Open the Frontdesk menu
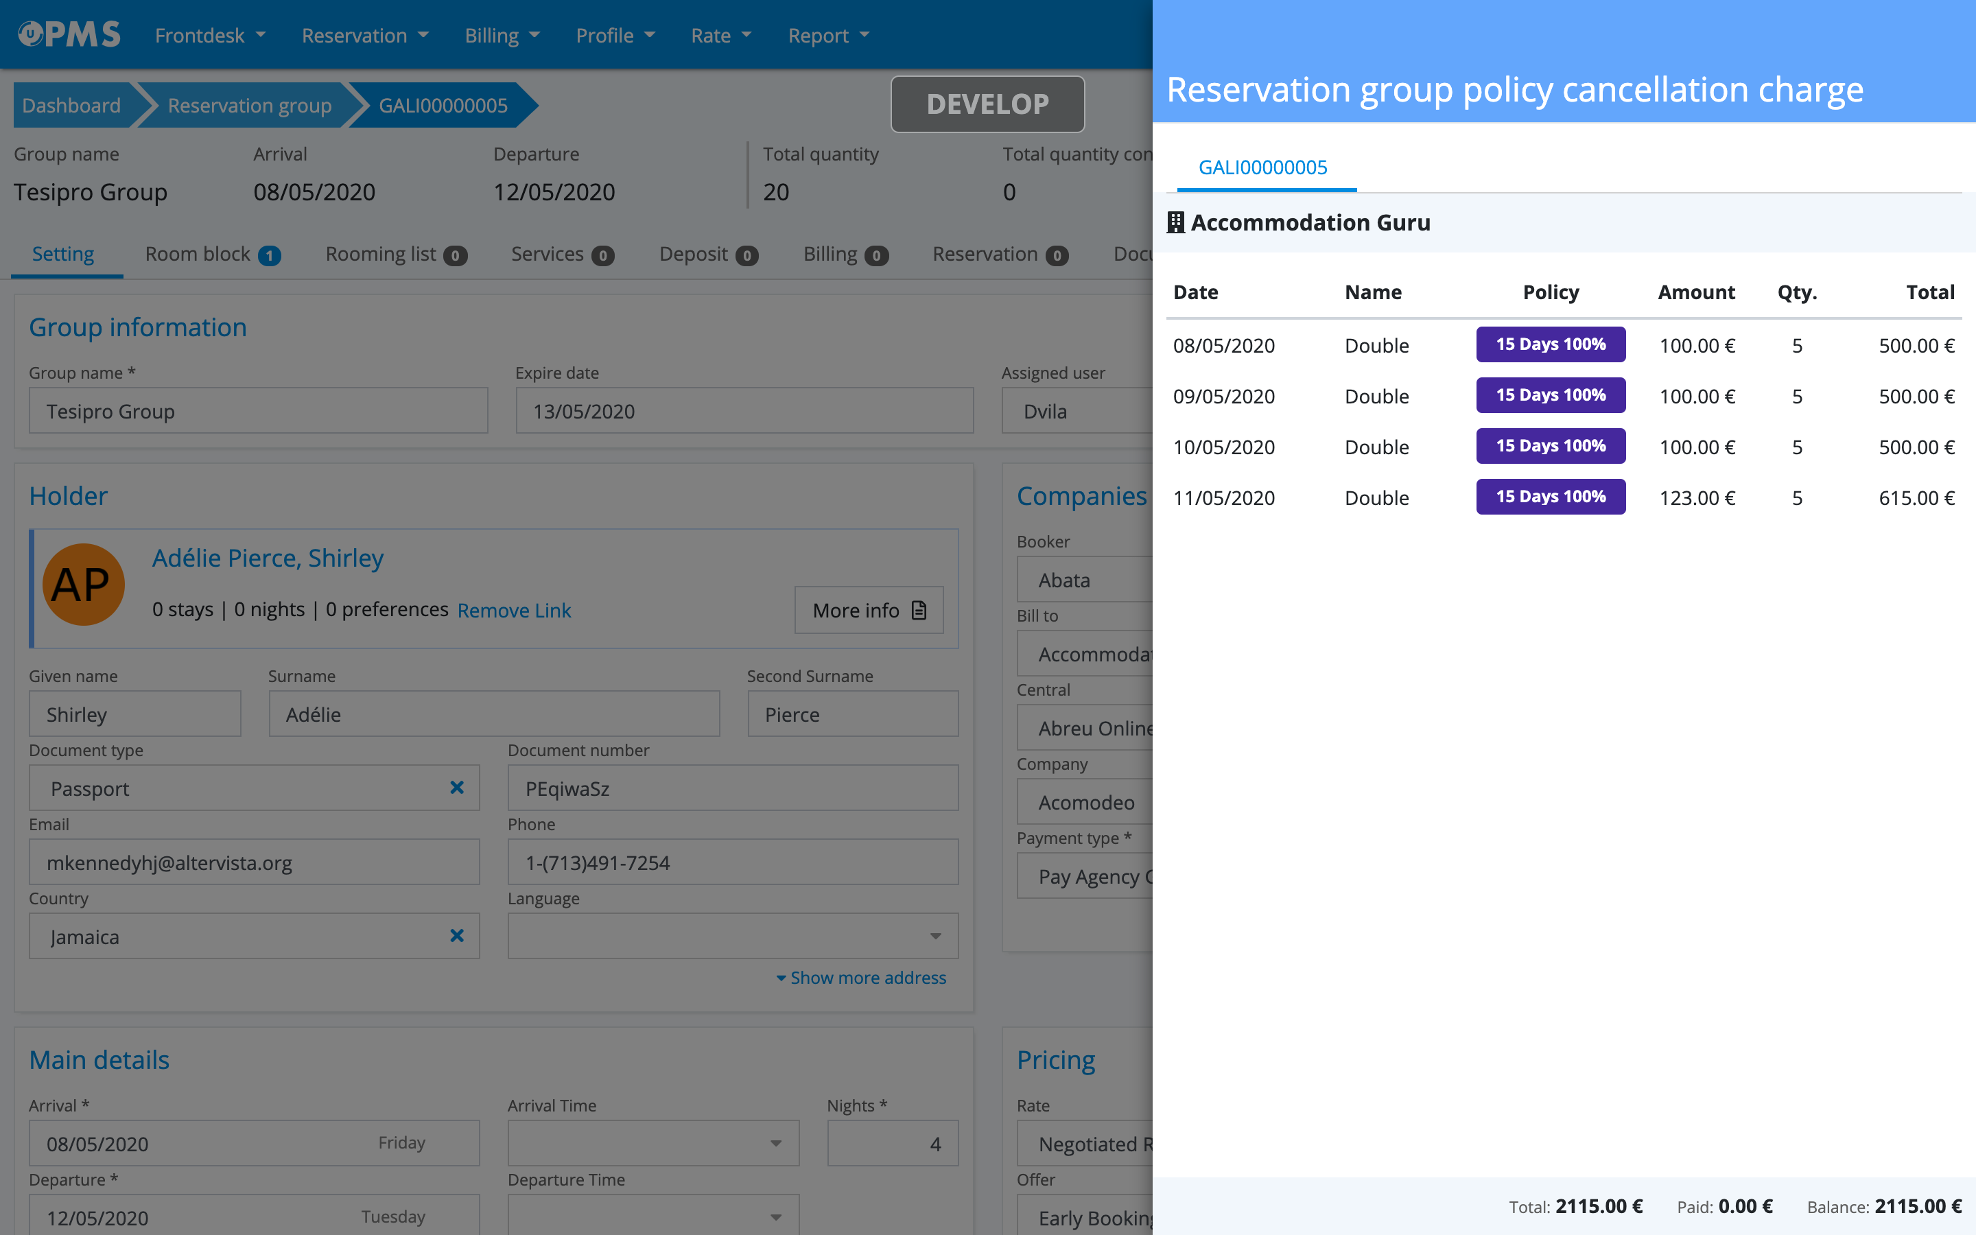Screen dimensions: 1976x1235 210,35
